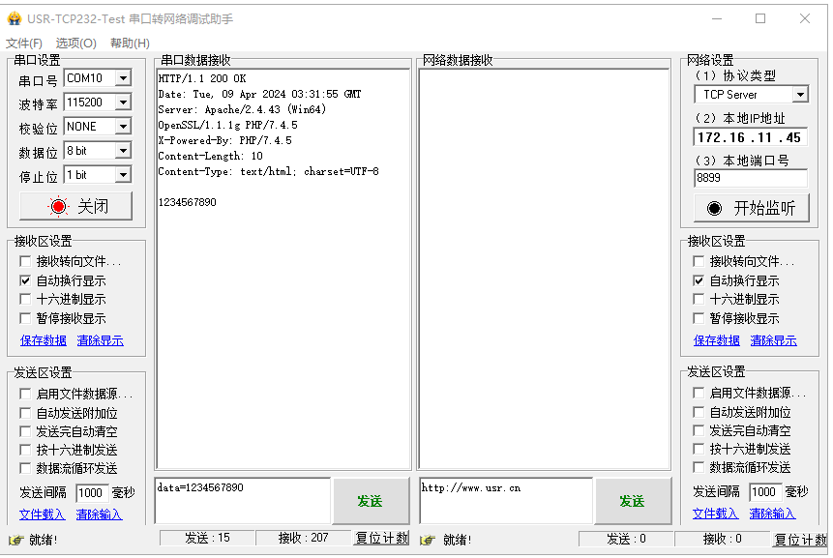Click network 发送 button beside http://www.usr.cn
Image resolution: width=833 pixels, height=558 pixels.
(632, 501)
